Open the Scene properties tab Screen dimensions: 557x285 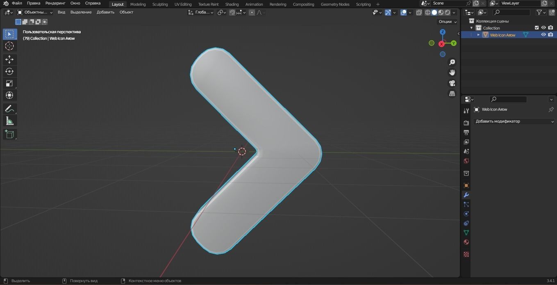(466, 151)
